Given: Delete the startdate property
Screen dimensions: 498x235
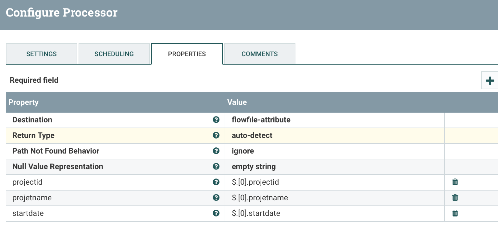Looking at the screenshot, I should 455,213.
